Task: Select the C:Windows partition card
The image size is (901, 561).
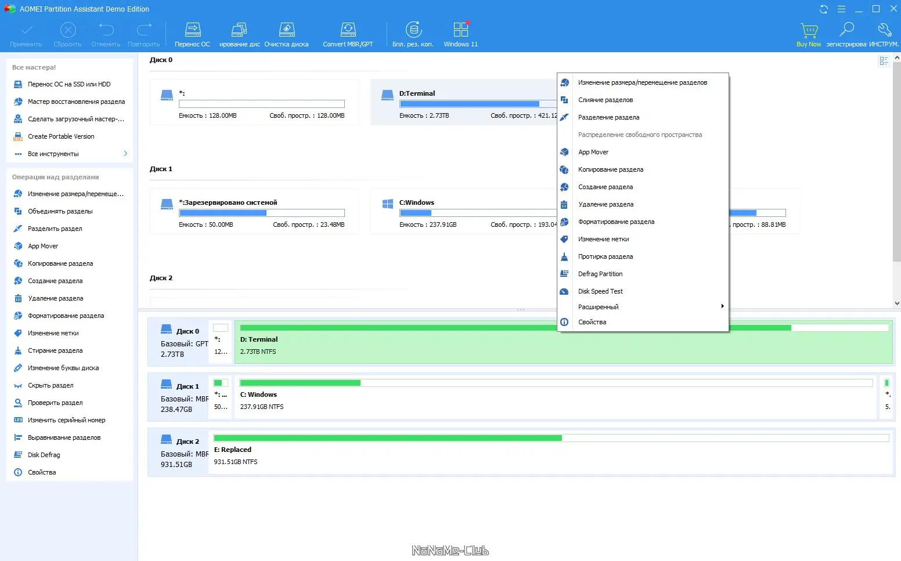Action: [463, 211]
